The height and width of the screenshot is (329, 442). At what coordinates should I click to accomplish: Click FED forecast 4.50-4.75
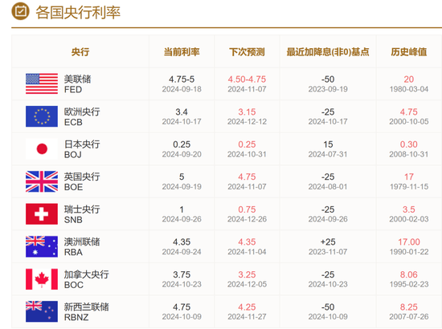[247, 79]
